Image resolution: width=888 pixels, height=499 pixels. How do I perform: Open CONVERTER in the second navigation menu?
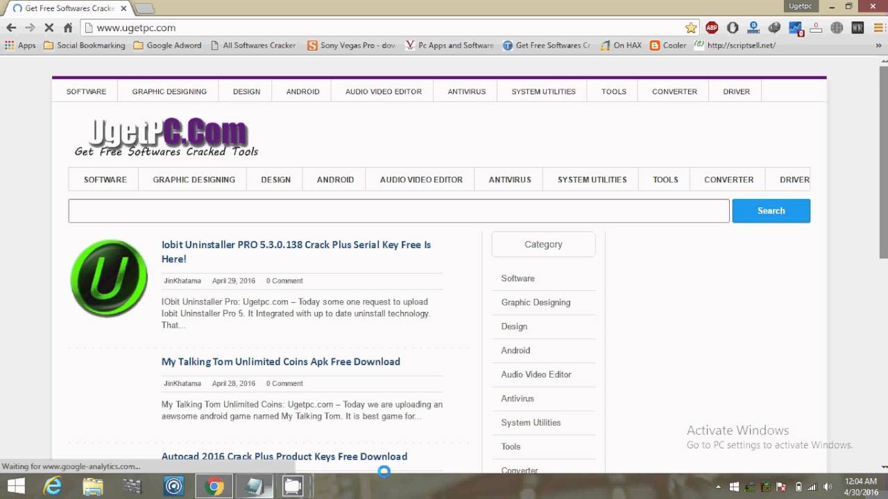click(x=728, y=180)
